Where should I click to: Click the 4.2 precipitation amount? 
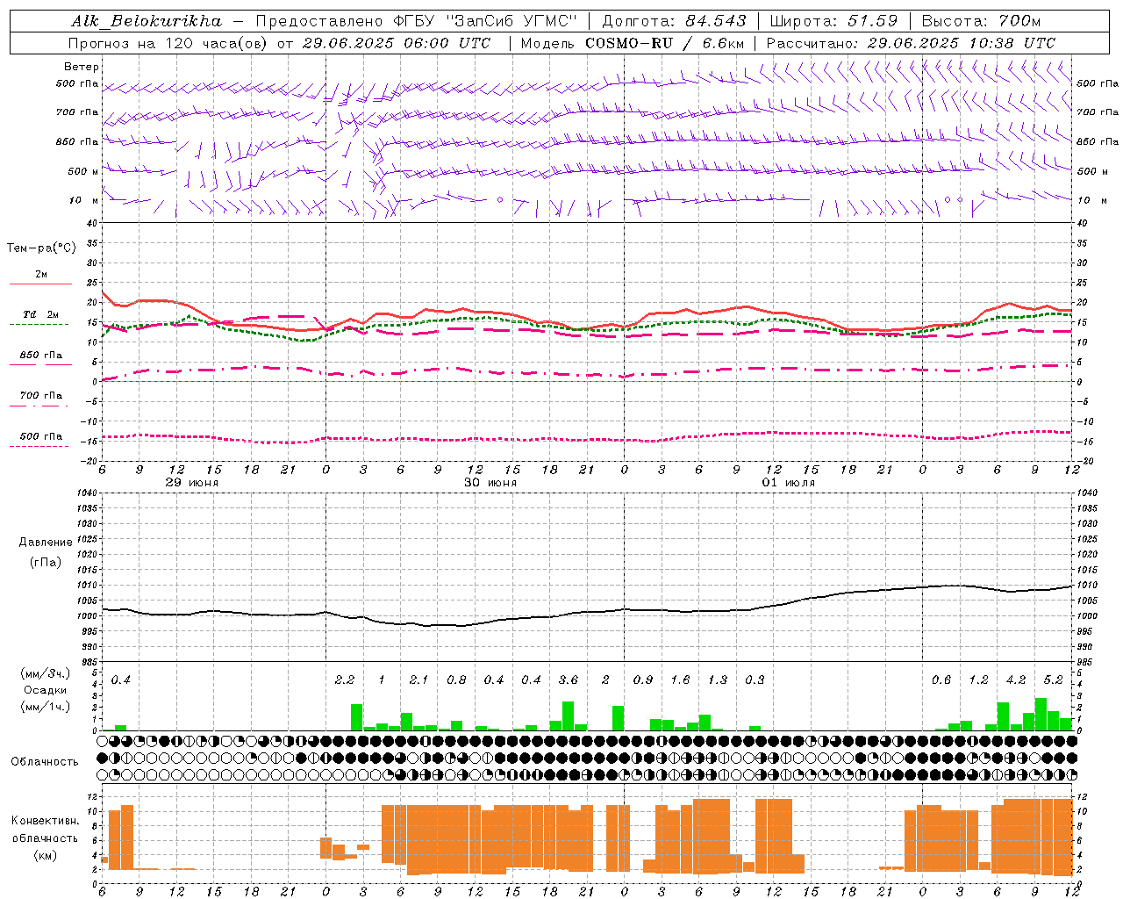(1016, 680)
